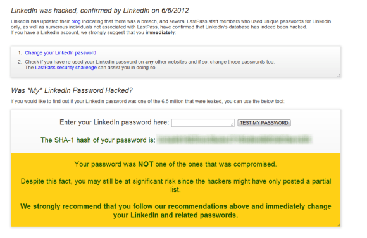Click the bold immediately word in the intro
Screen dimensions: 367x238
click(160, 33)
